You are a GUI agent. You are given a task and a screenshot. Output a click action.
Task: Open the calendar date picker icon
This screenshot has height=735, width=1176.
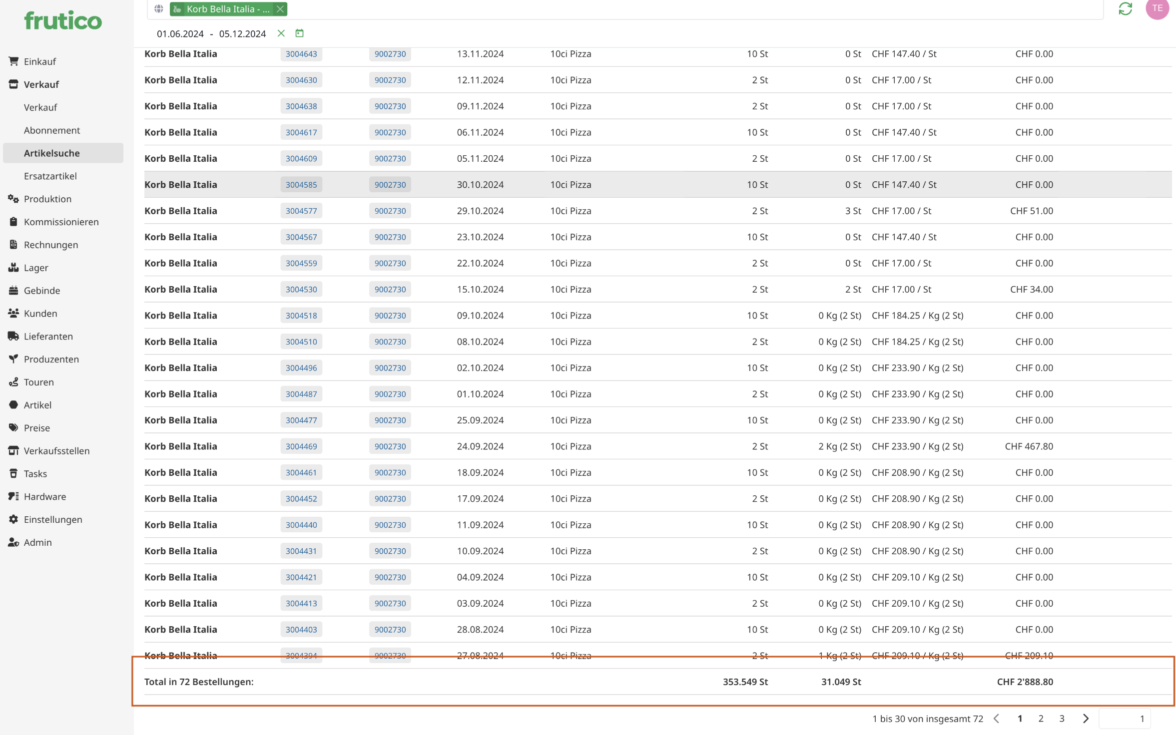[299, 33]
